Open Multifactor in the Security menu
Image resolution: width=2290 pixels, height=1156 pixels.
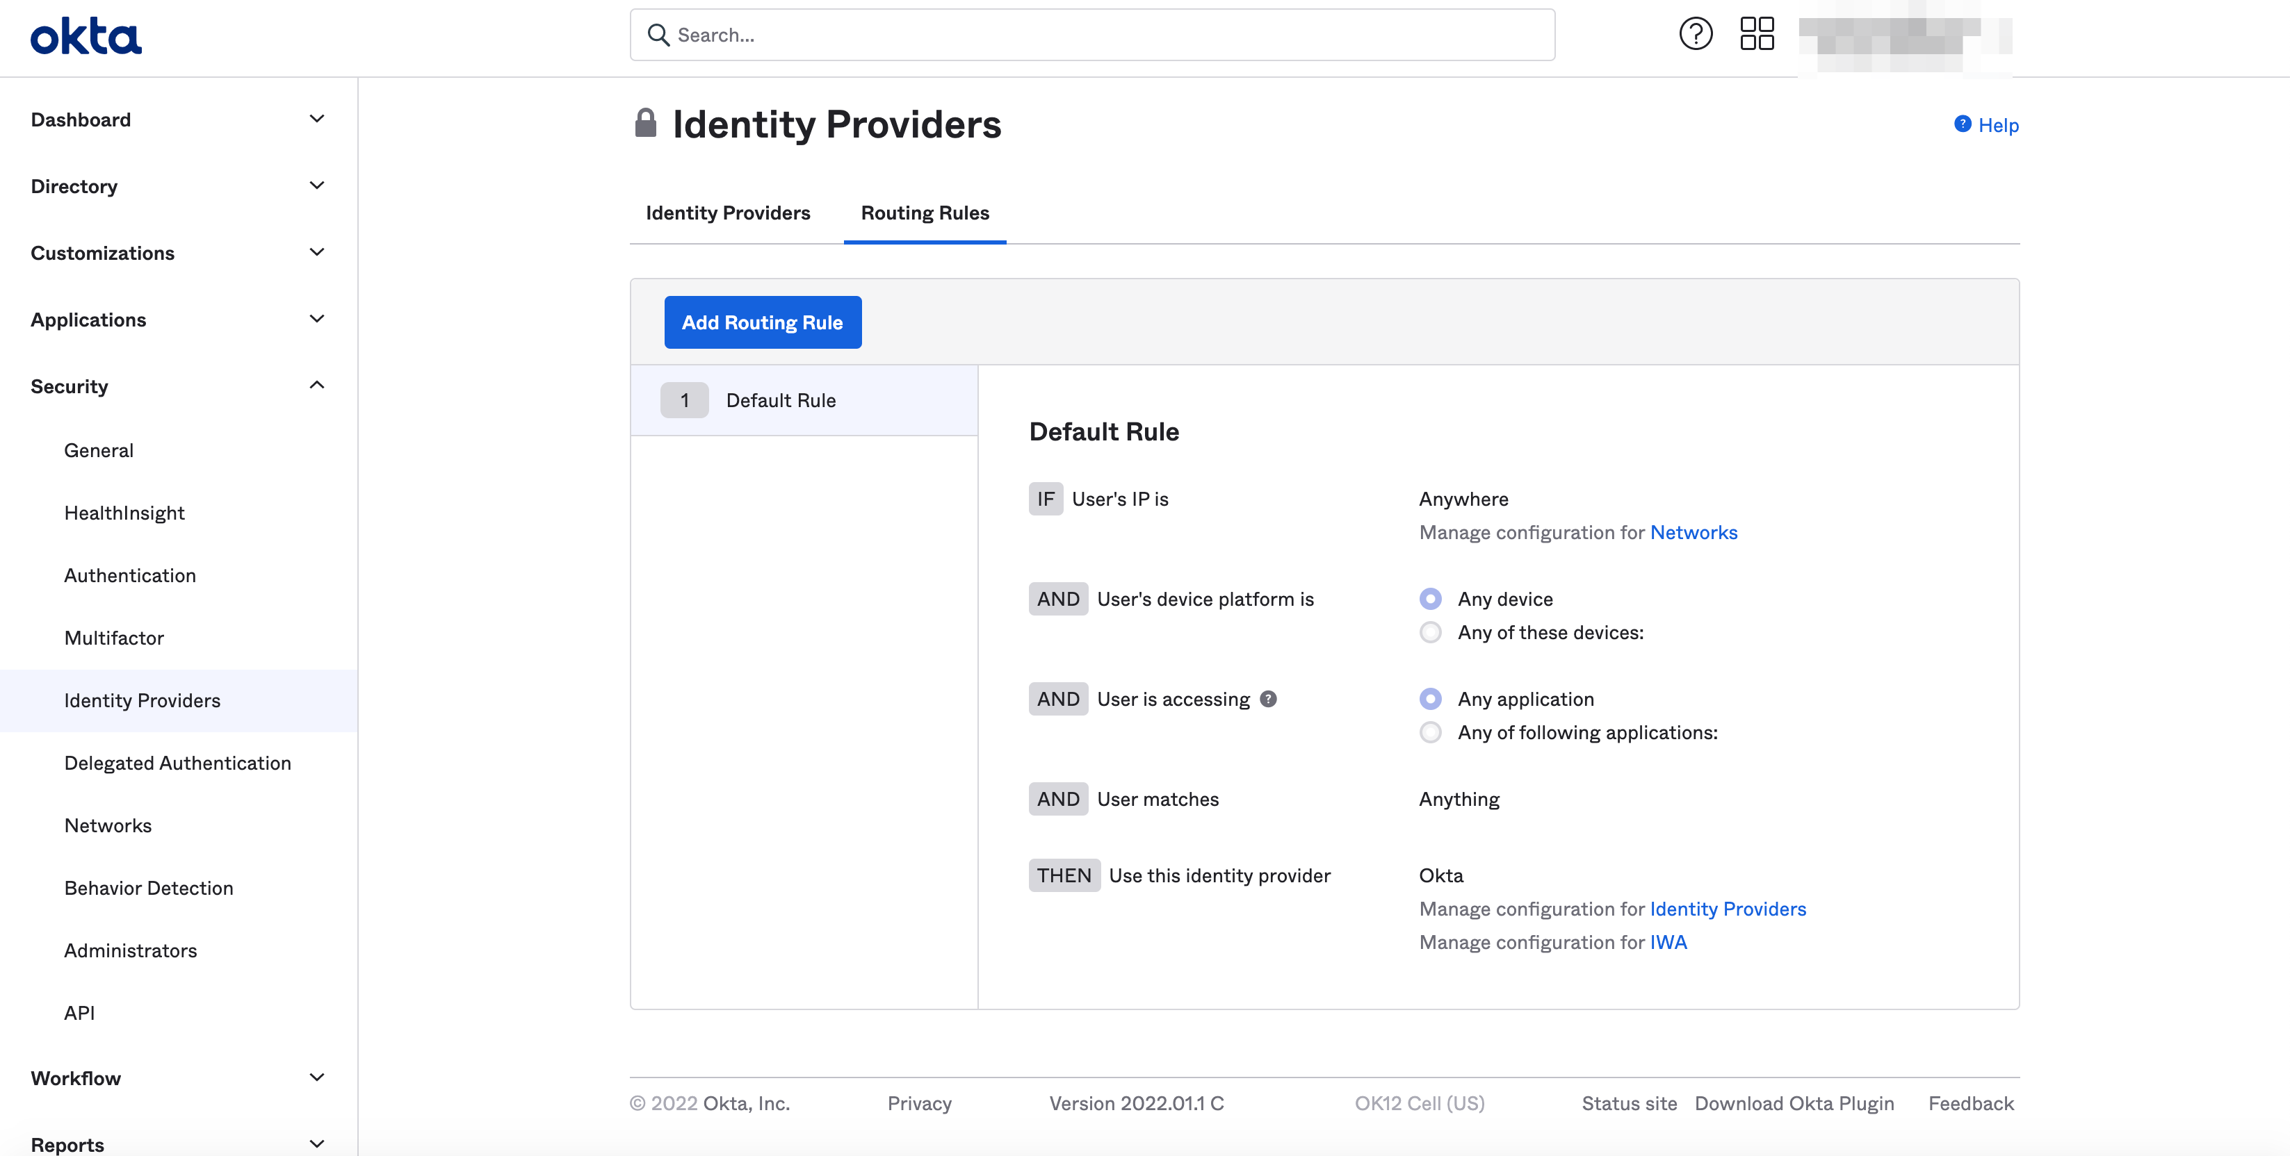[x=114, y=638]
